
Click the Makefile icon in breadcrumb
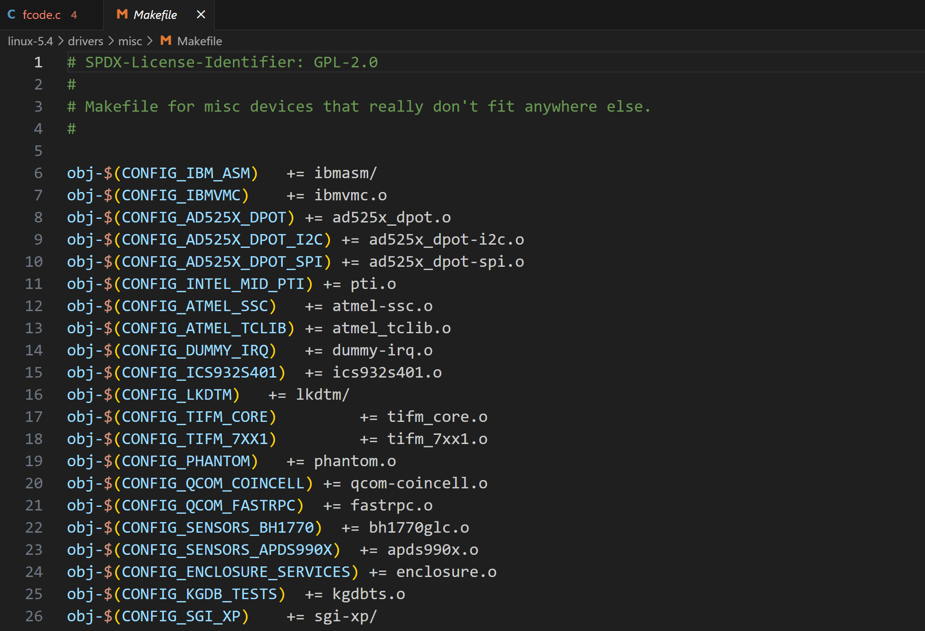166,41
